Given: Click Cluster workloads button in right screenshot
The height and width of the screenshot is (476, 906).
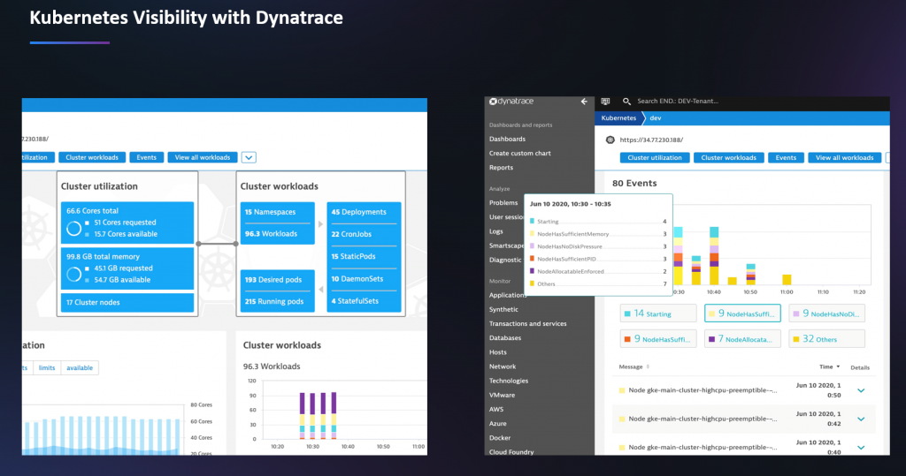Looking at the screenshot, I should pos(729,157).
